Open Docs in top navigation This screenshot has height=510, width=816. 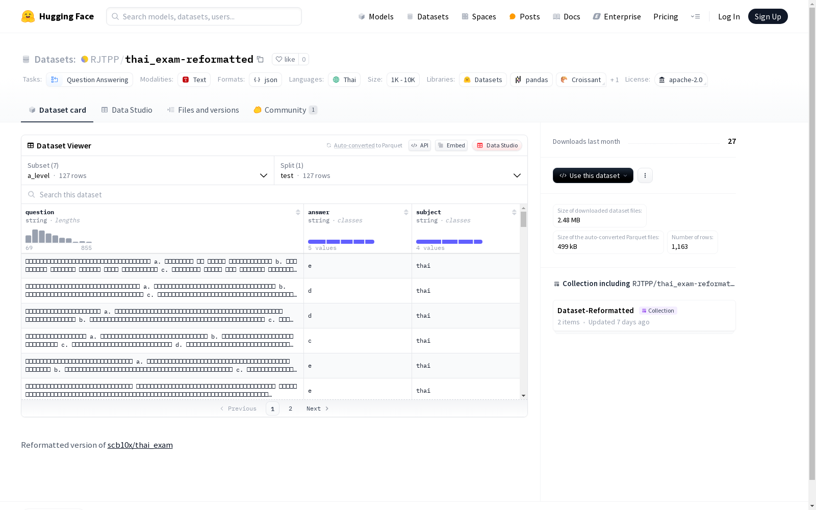point(567,16)
